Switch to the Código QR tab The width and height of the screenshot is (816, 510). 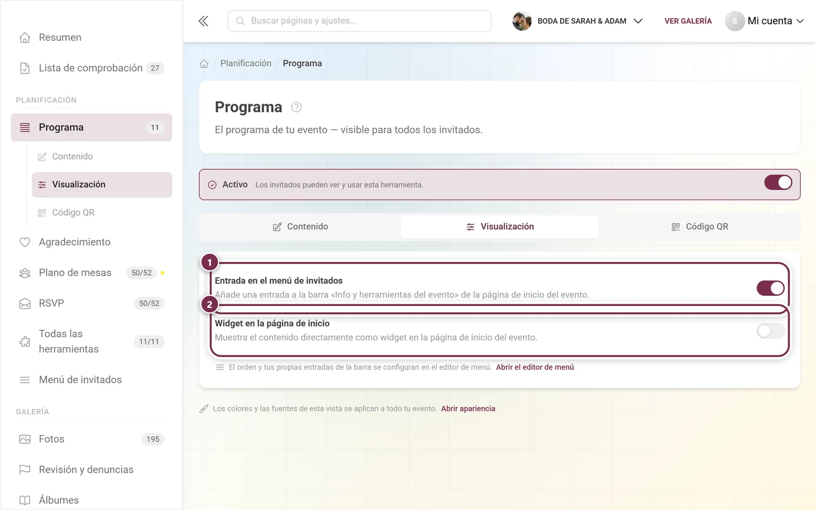[699, 227]
